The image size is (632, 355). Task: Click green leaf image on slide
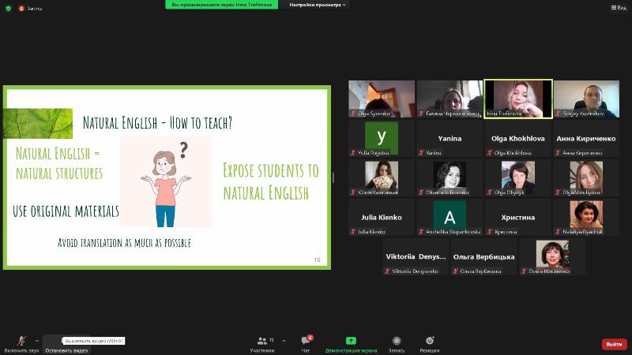(38, 124)
